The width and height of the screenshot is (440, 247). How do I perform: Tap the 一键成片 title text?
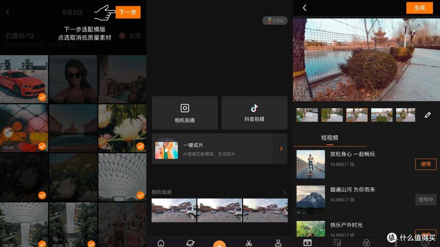(x=193, y=145)
